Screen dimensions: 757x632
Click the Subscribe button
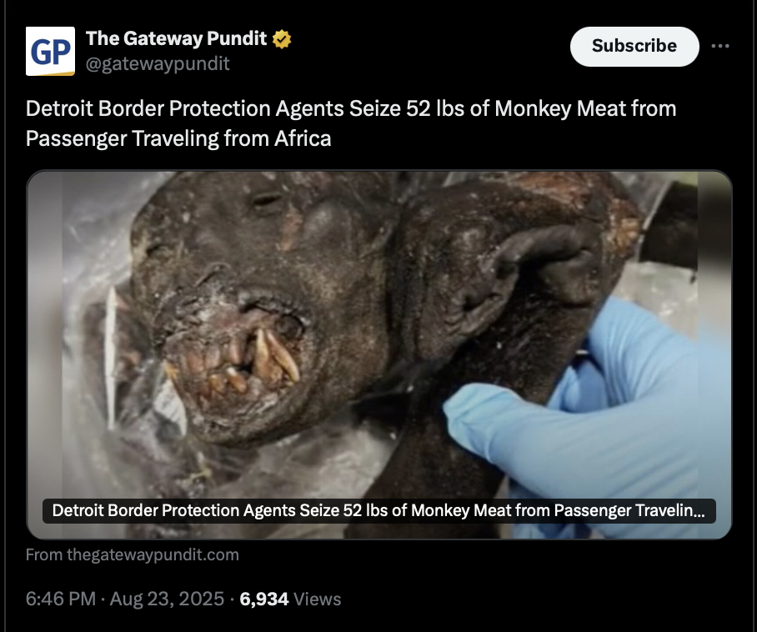(x=634, y=47)
